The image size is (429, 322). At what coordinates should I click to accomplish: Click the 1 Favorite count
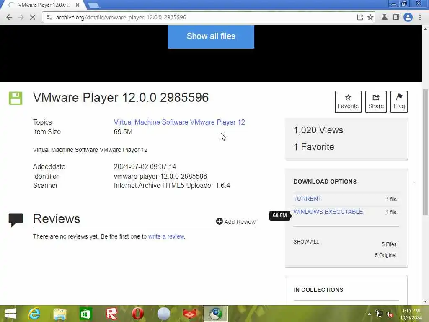click(314, 147)
